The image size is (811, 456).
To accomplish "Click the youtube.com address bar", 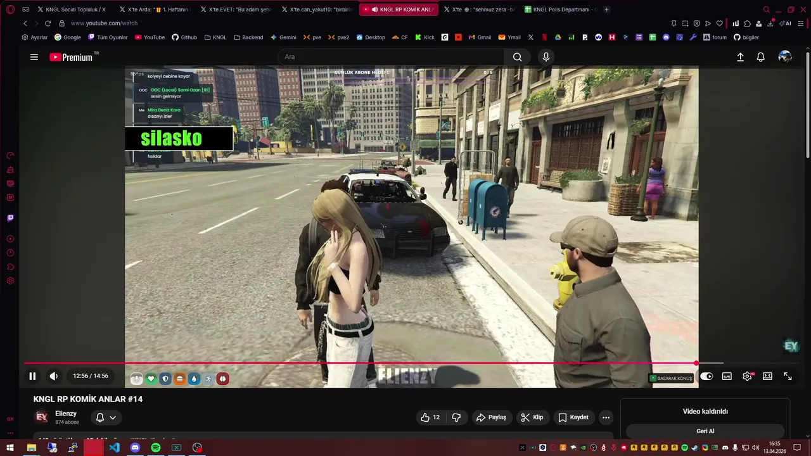I will point(361,23).
